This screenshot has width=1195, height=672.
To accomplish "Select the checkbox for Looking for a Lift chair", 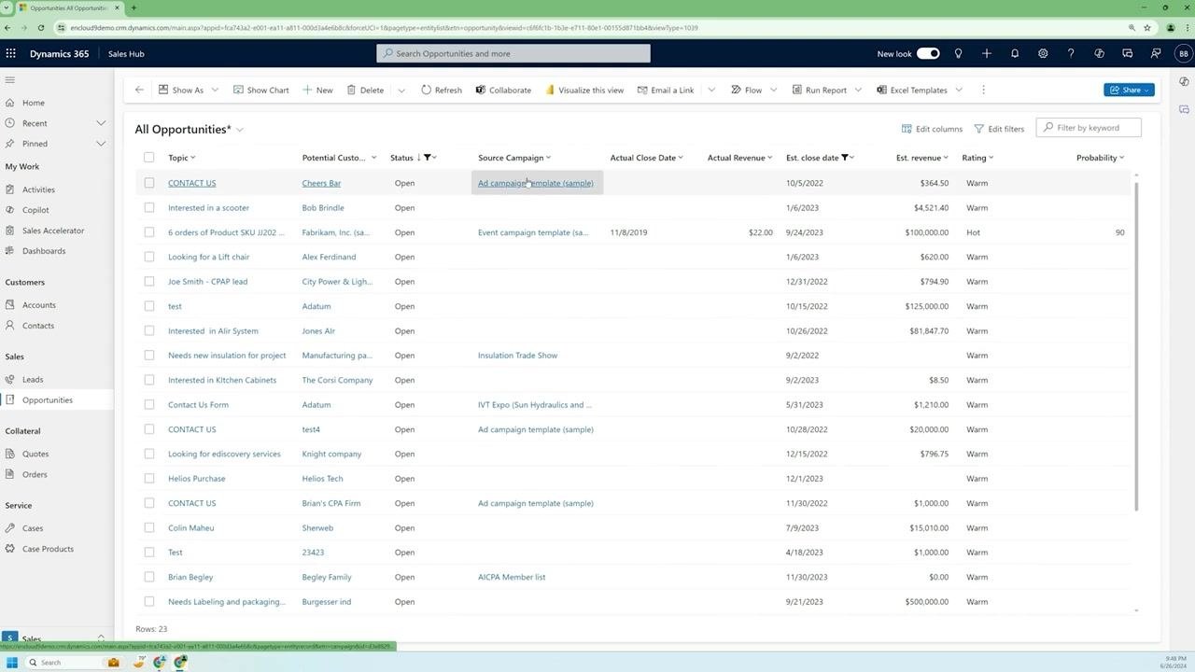I will click(149, 257).
